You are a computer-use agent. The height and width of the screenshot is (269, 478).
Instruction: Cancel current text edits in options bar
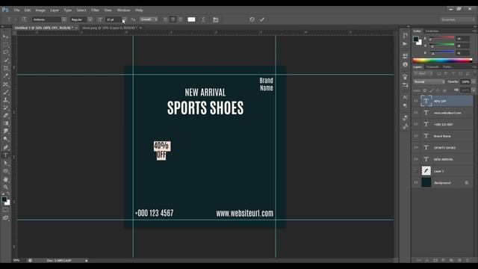click(252, 19)
